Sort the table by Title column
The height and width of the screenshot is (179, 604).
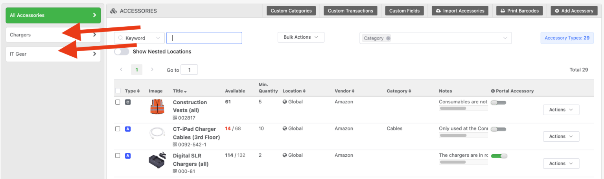(x=180, y=91)
